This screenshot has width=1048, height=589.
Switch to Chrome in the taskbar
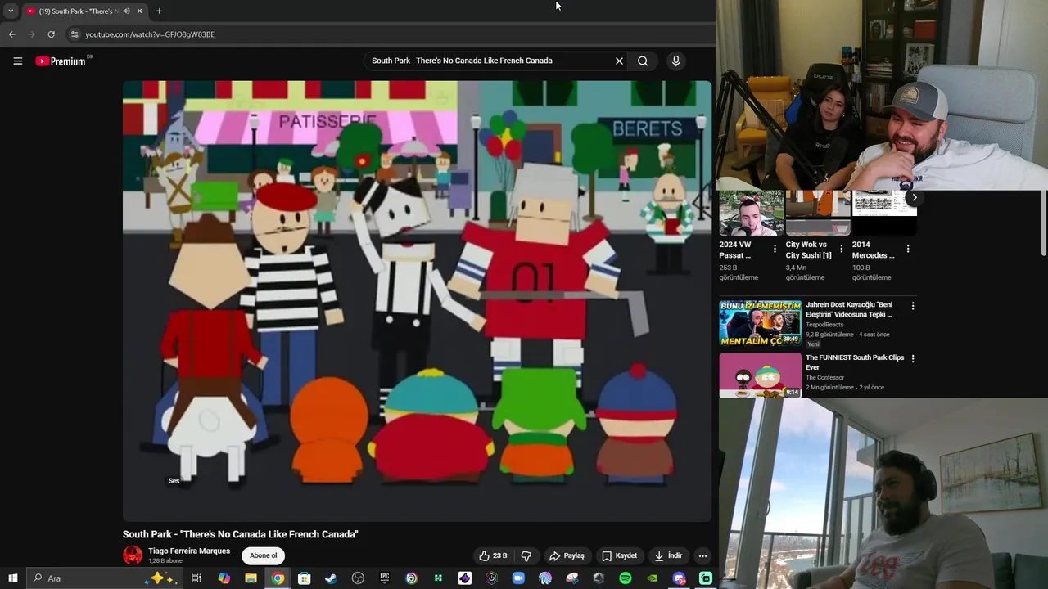(x=278, y=578)
